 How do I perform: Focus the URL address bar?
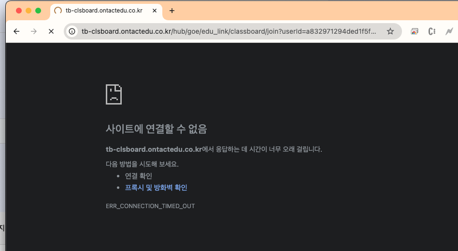pyautogui.click(x=227, y=31)
